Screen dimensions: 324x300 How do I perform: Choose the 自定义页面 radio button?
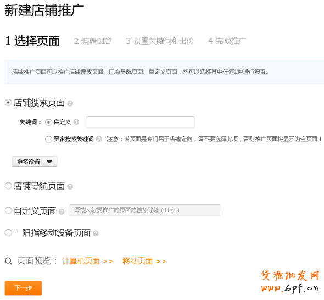tap(8, 210)
